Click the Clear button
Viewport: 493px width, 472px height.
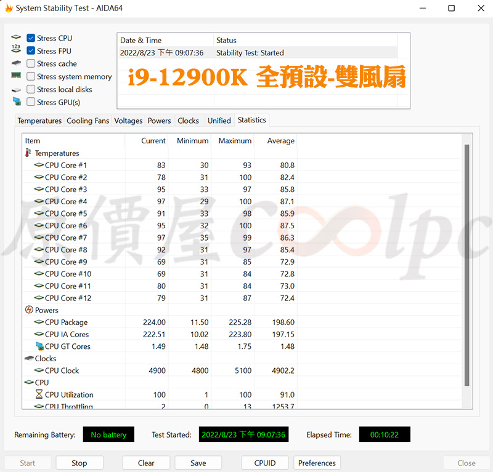pyautogui.click(x=146, y=463)
